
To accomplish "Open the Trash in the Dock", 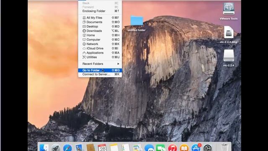I will click(x=224, y=148).
